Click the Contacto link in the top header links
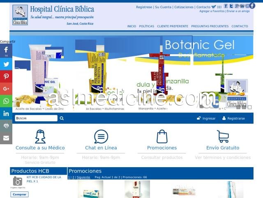Screen dimensions: 263x198 coord(203,7)
